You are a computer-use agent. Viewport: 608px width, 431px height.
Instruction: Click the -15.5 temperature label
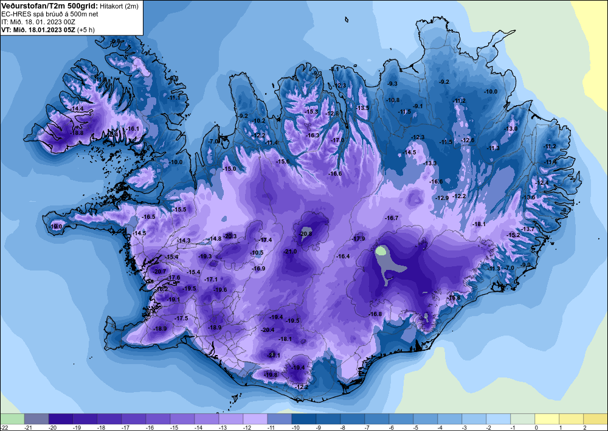tap(179, 210)
